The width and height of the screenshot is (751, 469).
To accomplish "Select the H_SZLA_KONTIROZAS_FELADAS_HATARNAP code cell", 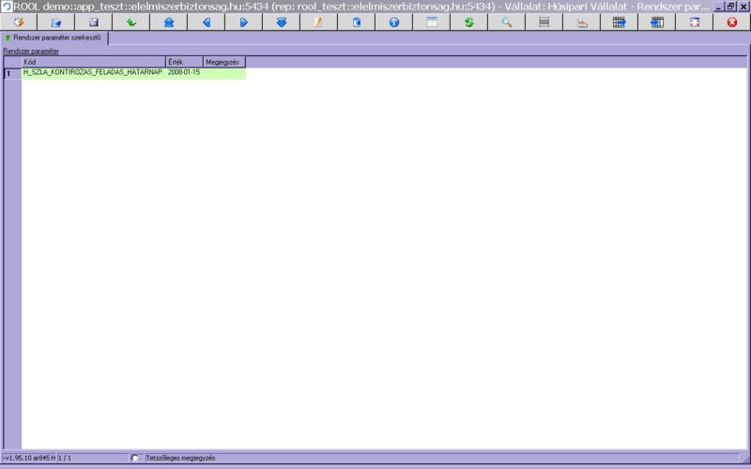I will (92, 72).
